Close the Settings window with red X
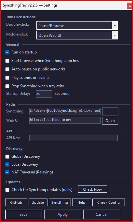The image size is (133, 222). (130, 6)
